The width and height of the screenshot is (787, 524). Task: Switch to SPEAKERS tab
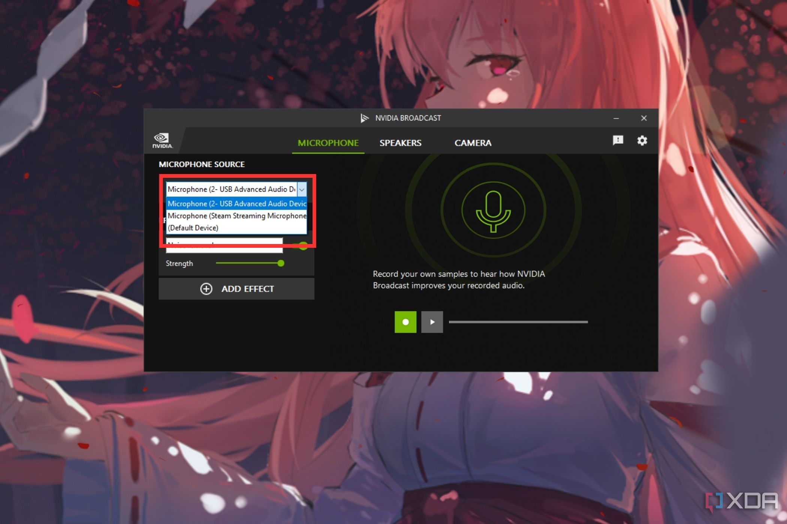coord(401,142)
